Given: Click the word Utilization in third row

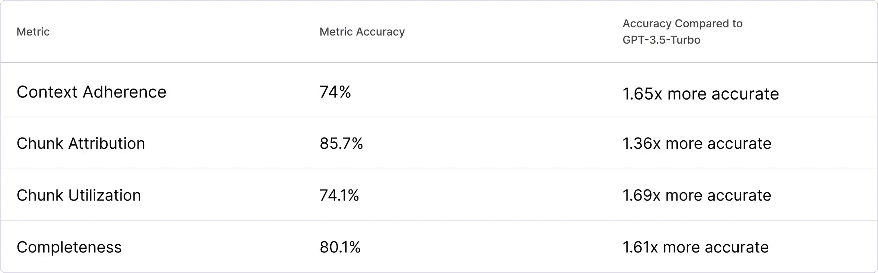Looking at the screenshot, I should [x=105, y=195].
